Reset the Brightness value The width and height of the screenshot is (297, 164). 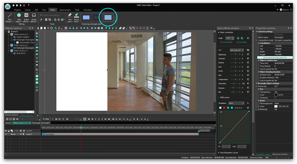coord(248,54)
